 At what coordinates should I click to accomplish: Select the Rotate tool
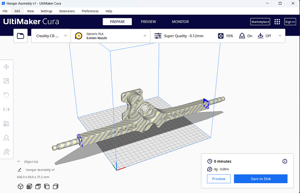point(7,95)
